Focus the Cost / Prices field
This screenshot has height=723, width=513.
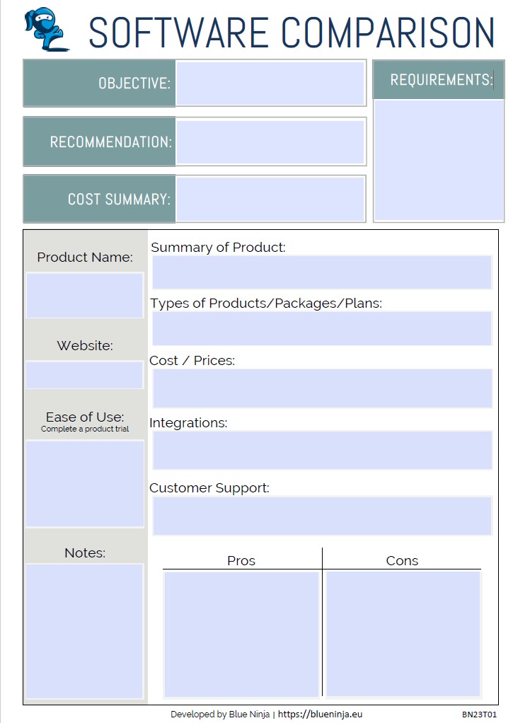(322, 388)
